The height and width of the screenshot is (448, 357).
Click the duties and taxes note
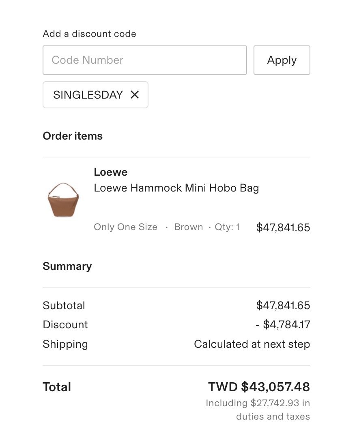point(258,410)
